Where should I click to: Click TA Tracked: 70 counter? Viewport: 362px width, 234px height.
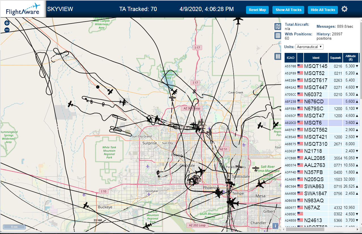[x=138, y=9]
